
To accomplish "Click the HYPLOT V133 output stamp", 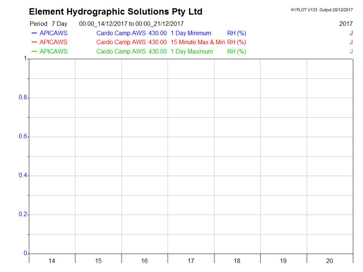I will tap(321, 10).
